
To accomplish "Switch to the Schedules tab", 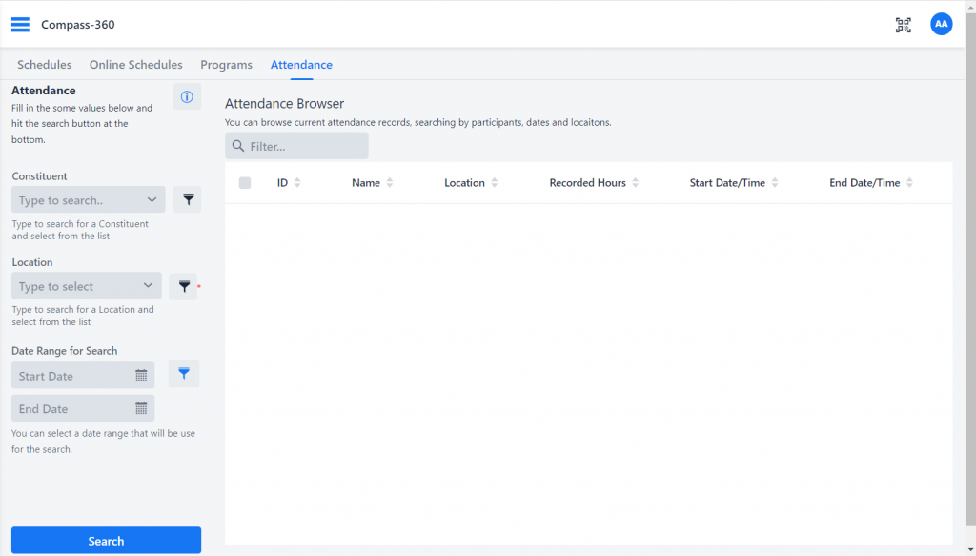I will click(x=44, y=65).
